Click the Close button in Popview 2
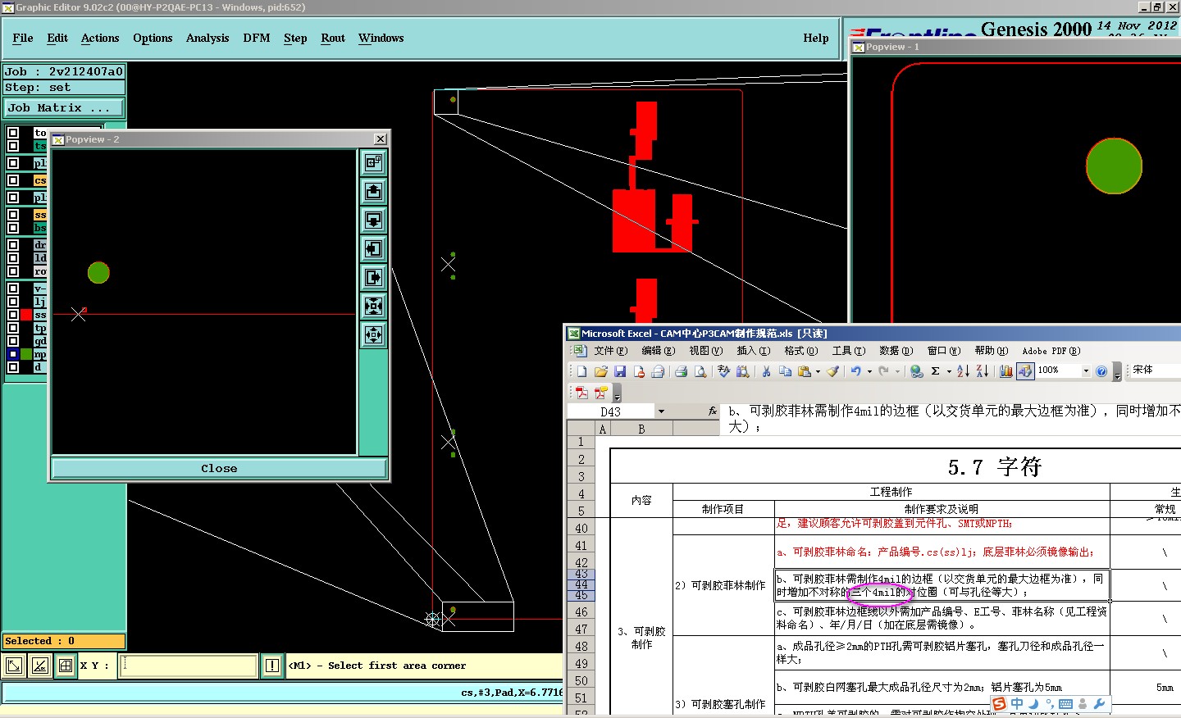The width and height of the screenshot is (1181, 718). tap(219, 469)
